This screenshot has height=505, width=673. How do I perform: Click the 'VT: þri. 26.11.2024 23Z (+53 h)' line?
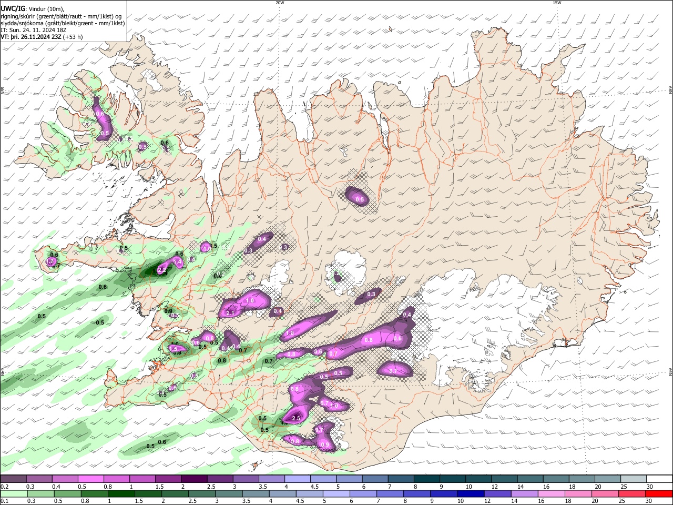pyautogui.click(x=42, y=37)
